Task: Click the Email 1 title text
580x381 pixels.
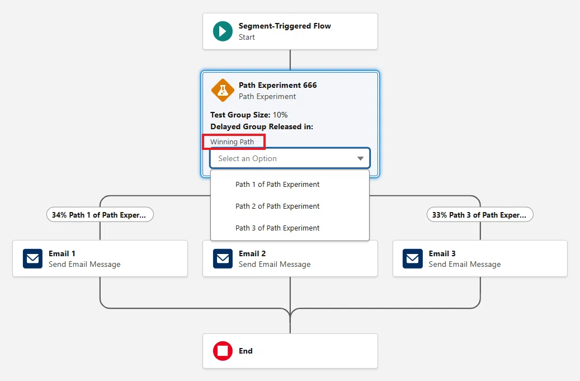Action: [x=62, y=253]
